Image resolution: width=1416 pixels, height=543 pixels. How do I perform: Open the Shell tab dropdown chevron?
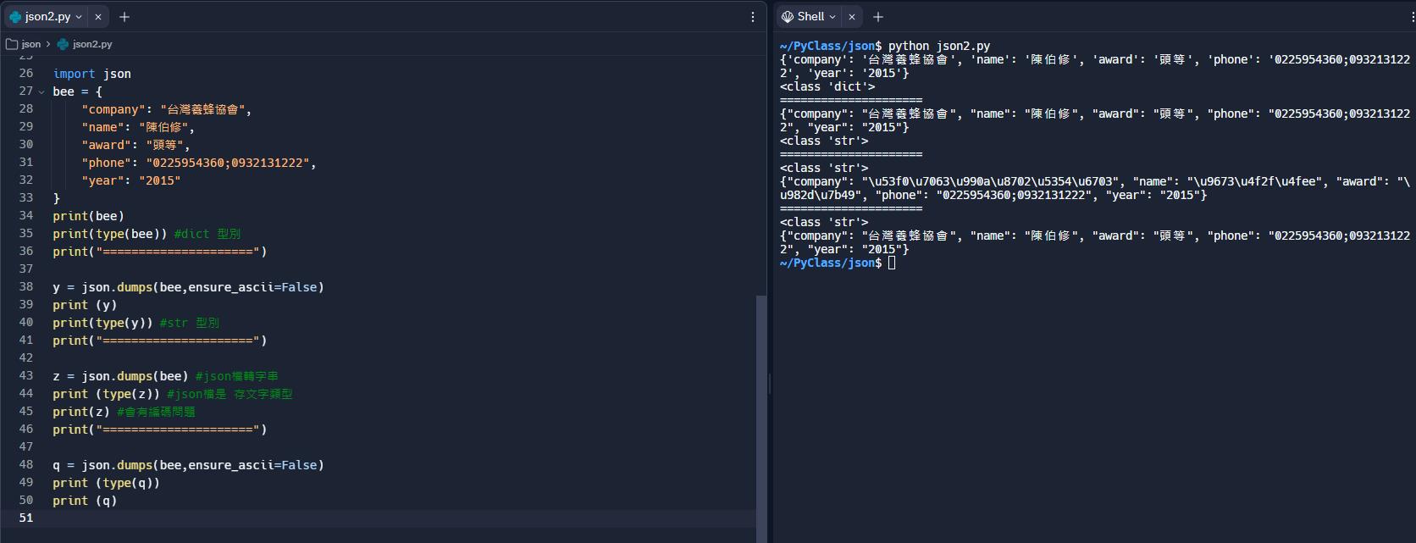tap(832, 17)
